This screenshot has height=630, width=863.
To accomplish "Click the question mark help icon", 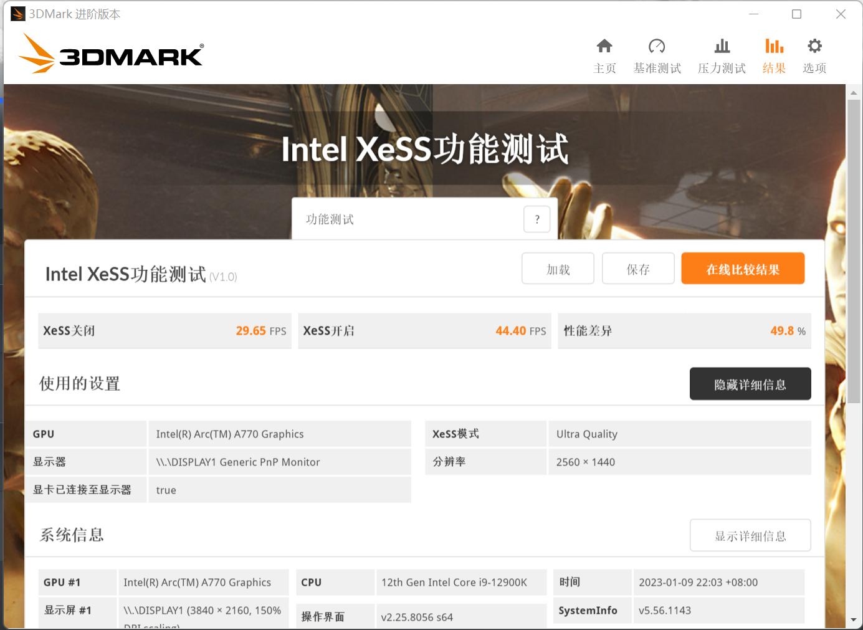I will point(537,219).
